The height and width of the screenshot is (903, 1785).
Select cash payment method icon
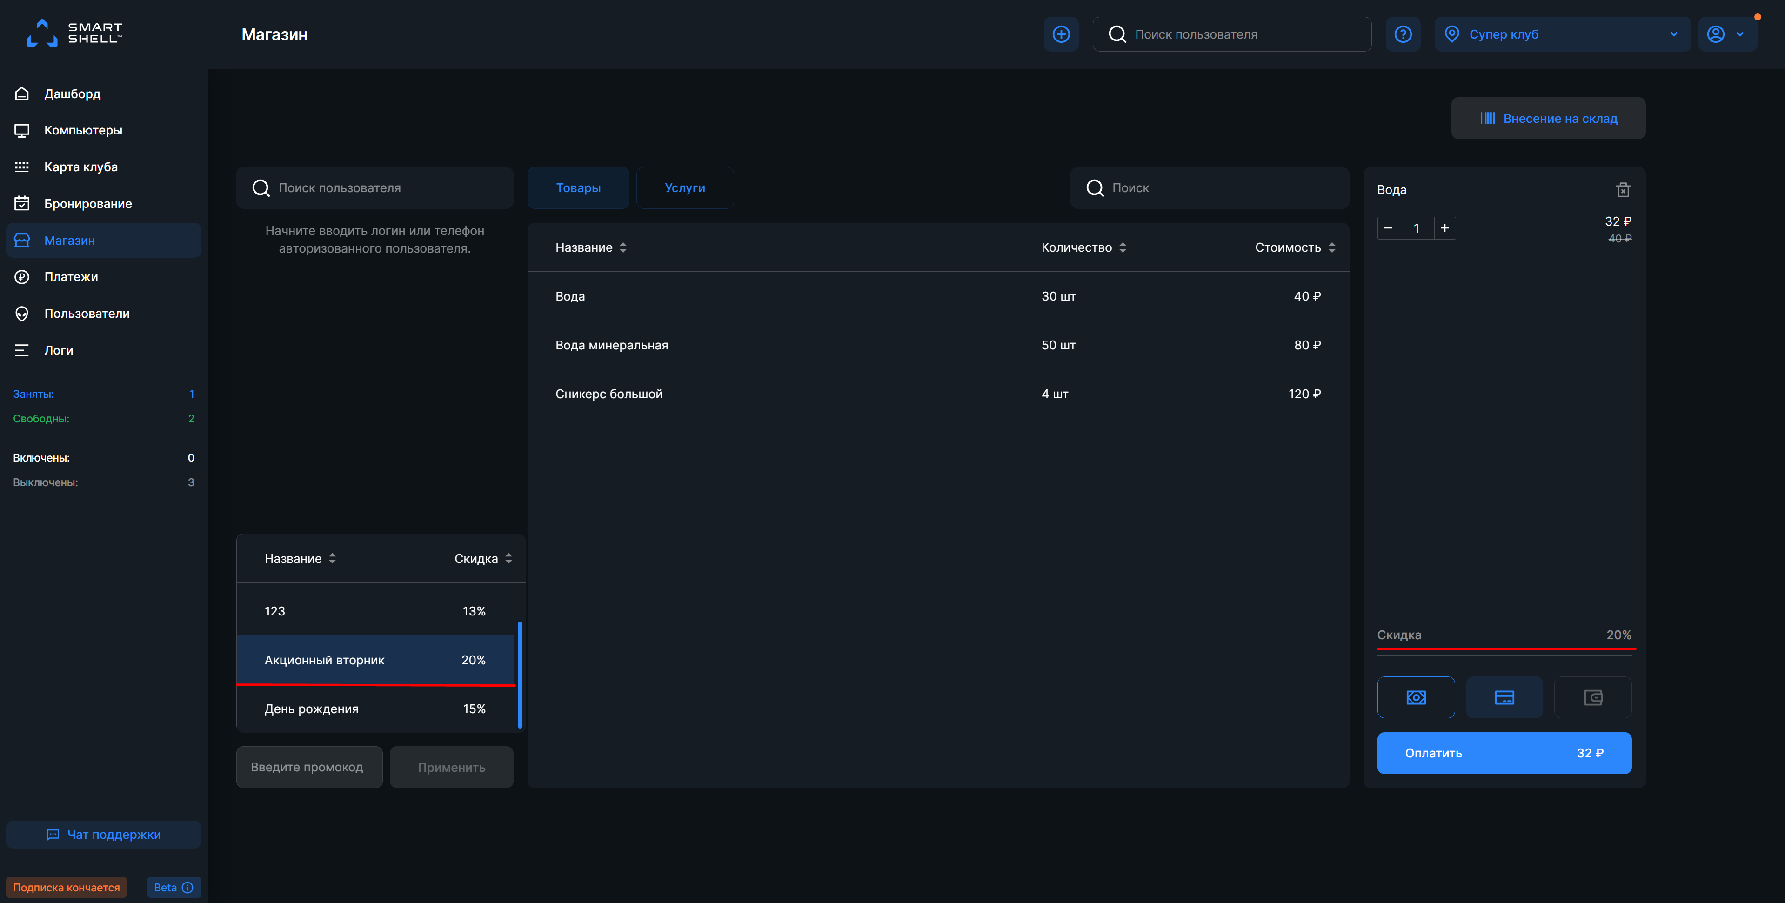[1416, 697]
